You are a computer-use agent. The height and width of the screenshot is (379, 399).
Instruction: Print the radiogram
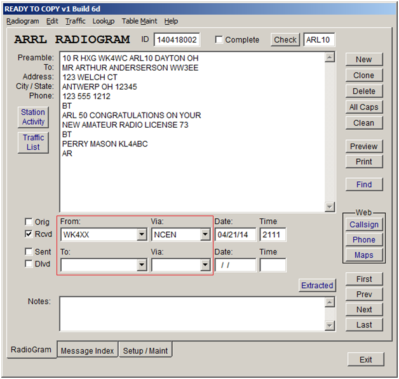364,162
